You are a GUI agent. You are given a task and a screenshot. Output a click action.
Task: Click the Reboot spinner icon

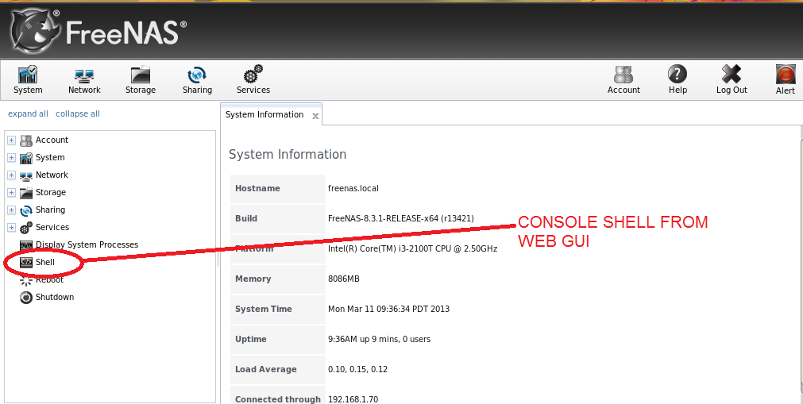[x=26, y=280]
